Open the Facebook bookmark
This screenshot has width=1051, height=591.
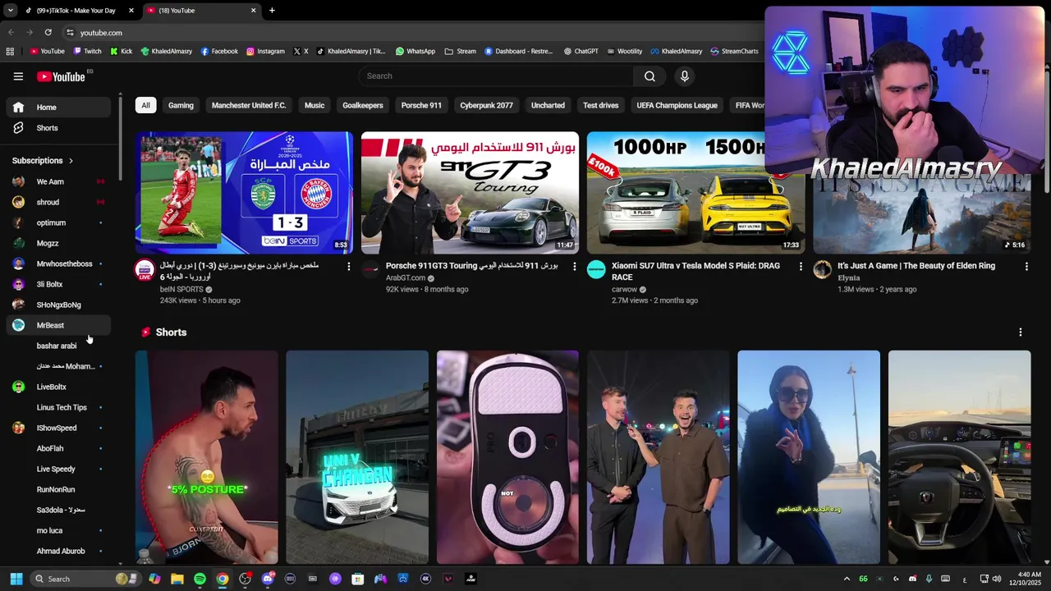point(219,51)
